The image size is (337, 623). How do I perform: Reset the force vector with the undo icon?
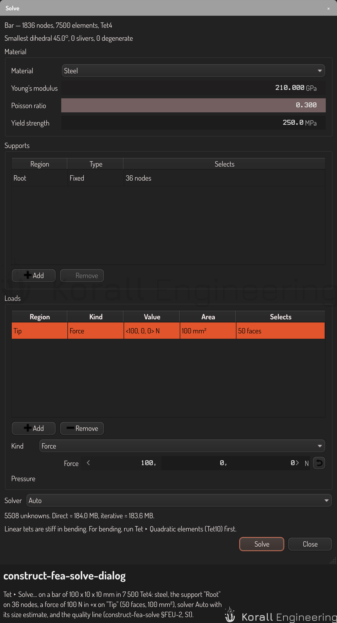[x=319, y=463]
